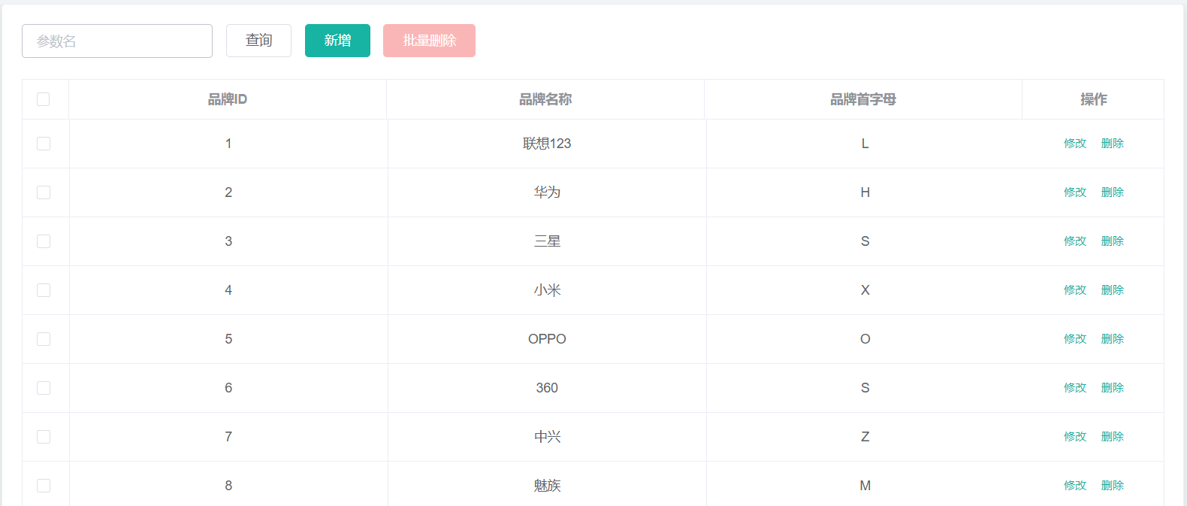Click 删除 for brand 三星
Viewport: 1187px width, 506px height.
pos(1113,241)
